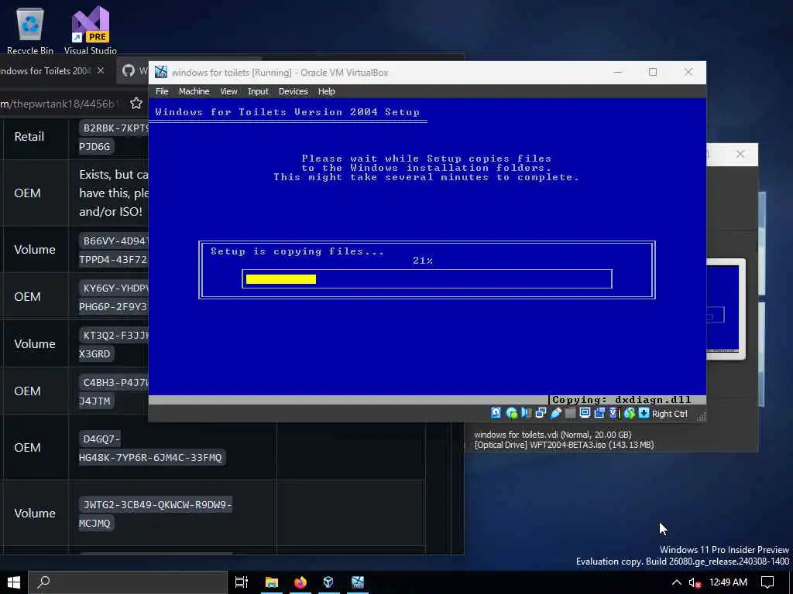This screenshot has width=793, height=594.
Task: Click the network adapter indicator icon
Action: 541,414
